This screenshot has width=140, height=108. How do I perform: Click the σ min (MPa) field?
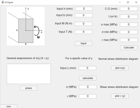(x=129, y=32)
